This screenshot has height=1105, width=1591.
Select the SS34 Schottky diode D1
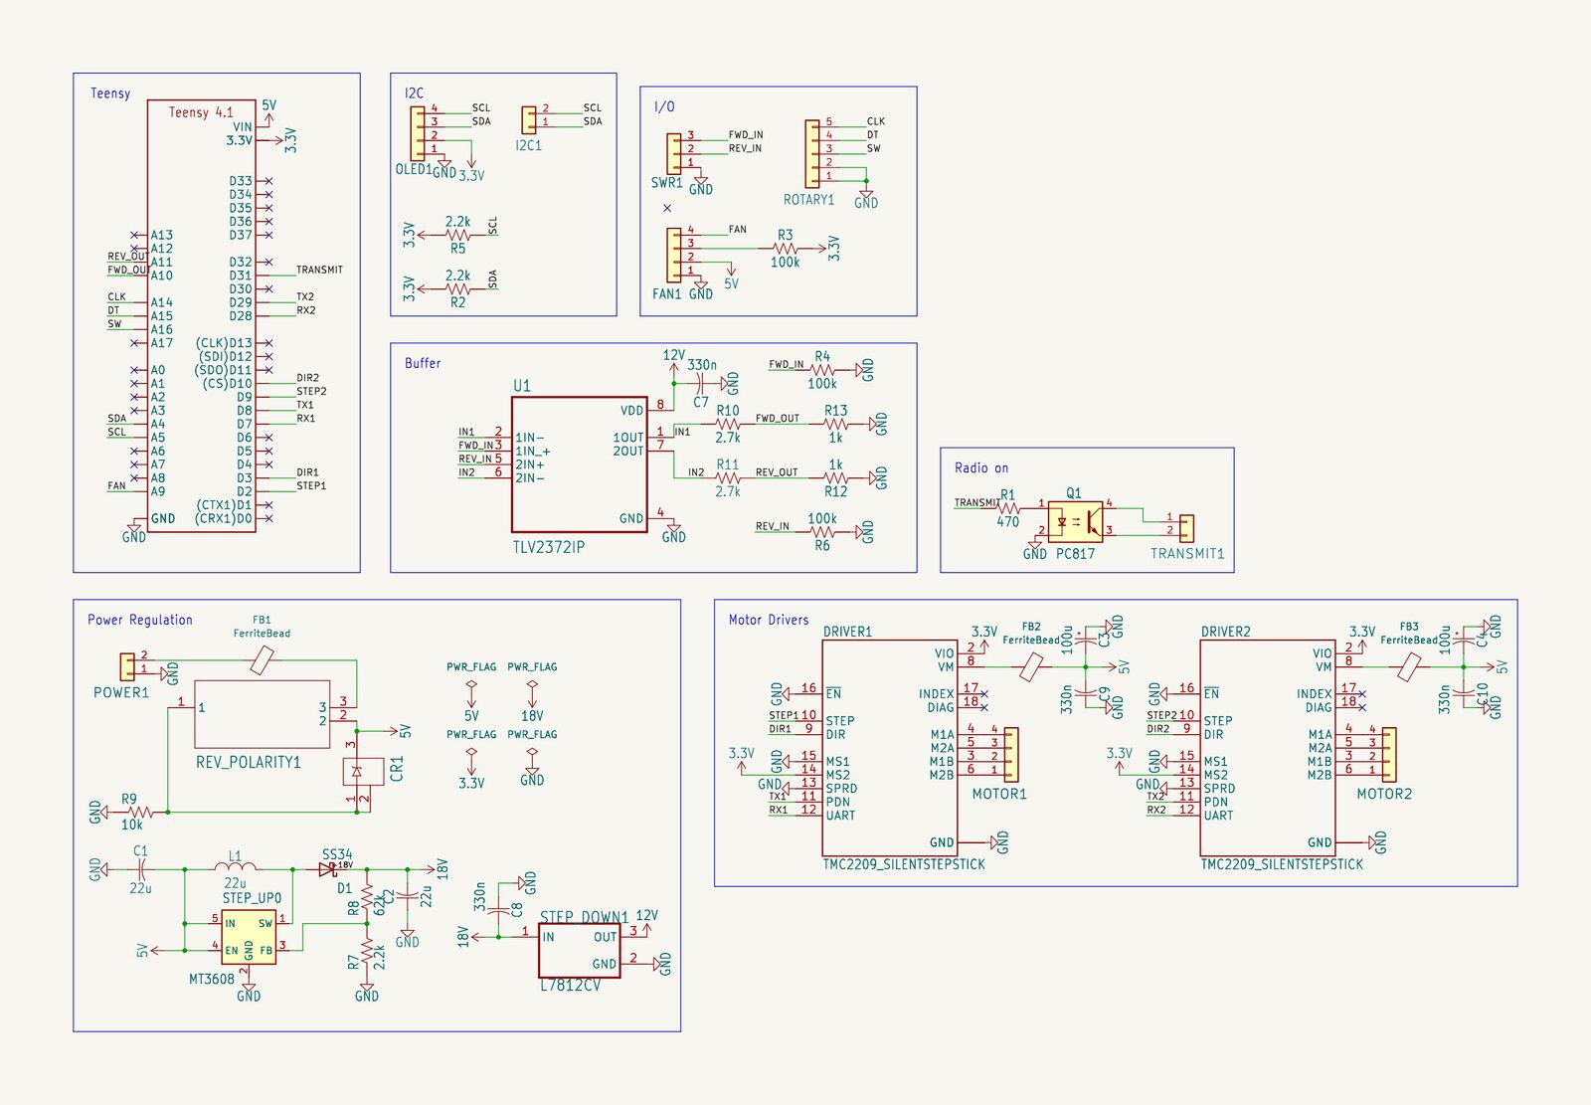[x=328, y=868]
